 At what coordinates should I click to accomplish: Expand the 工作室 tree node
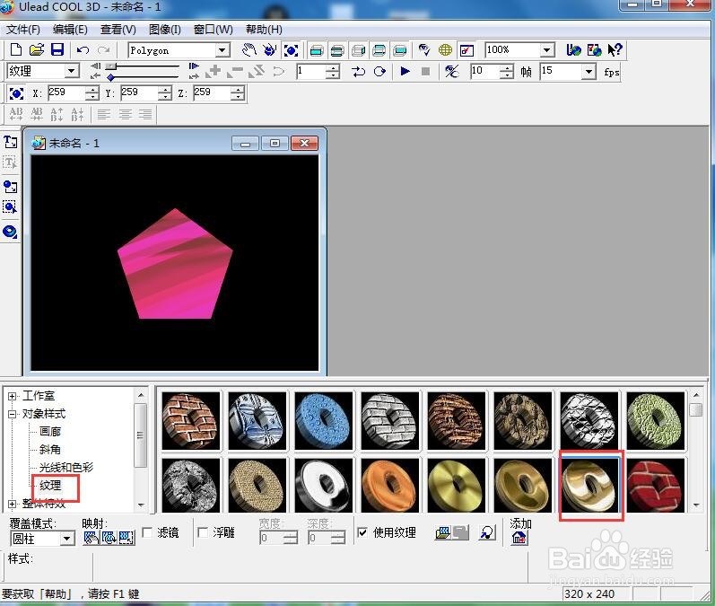pyautogui.click(x=13, y=396)
